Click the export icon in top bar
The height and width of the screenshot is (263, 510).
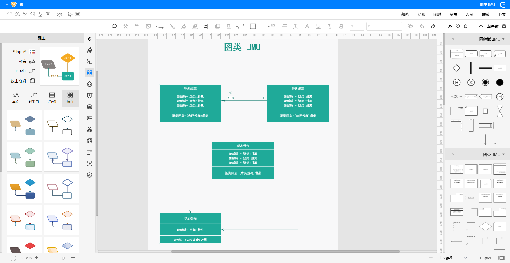(33, 14)
